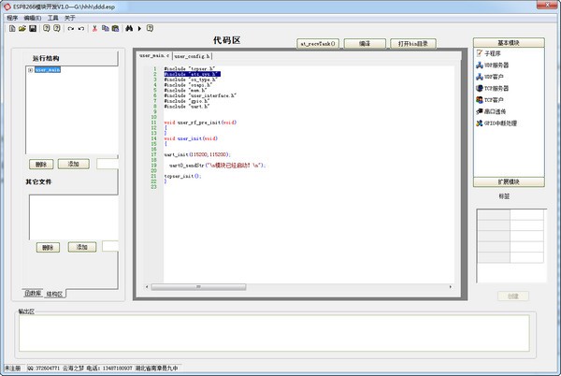Click code line #include "user_interface.h"

[x=200, y=95]
